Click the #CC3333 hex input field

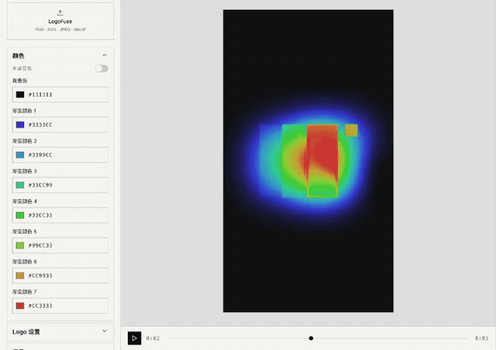tap(60, 306)
